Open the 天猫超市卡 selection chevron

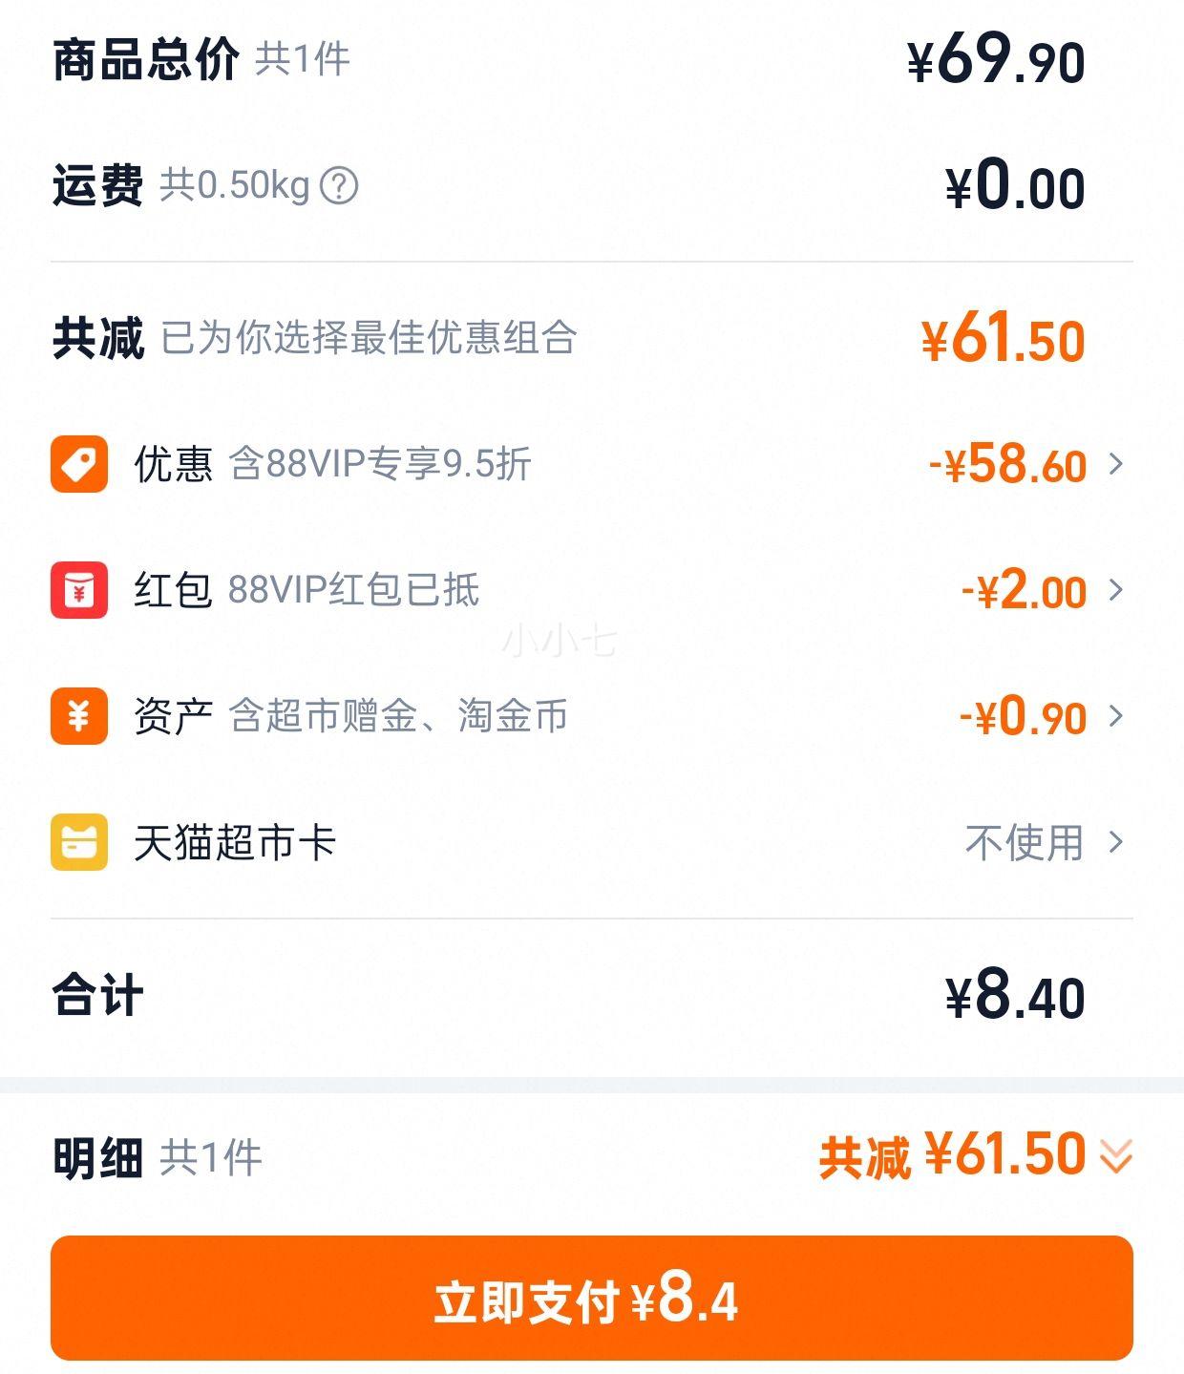[1115, 842]
